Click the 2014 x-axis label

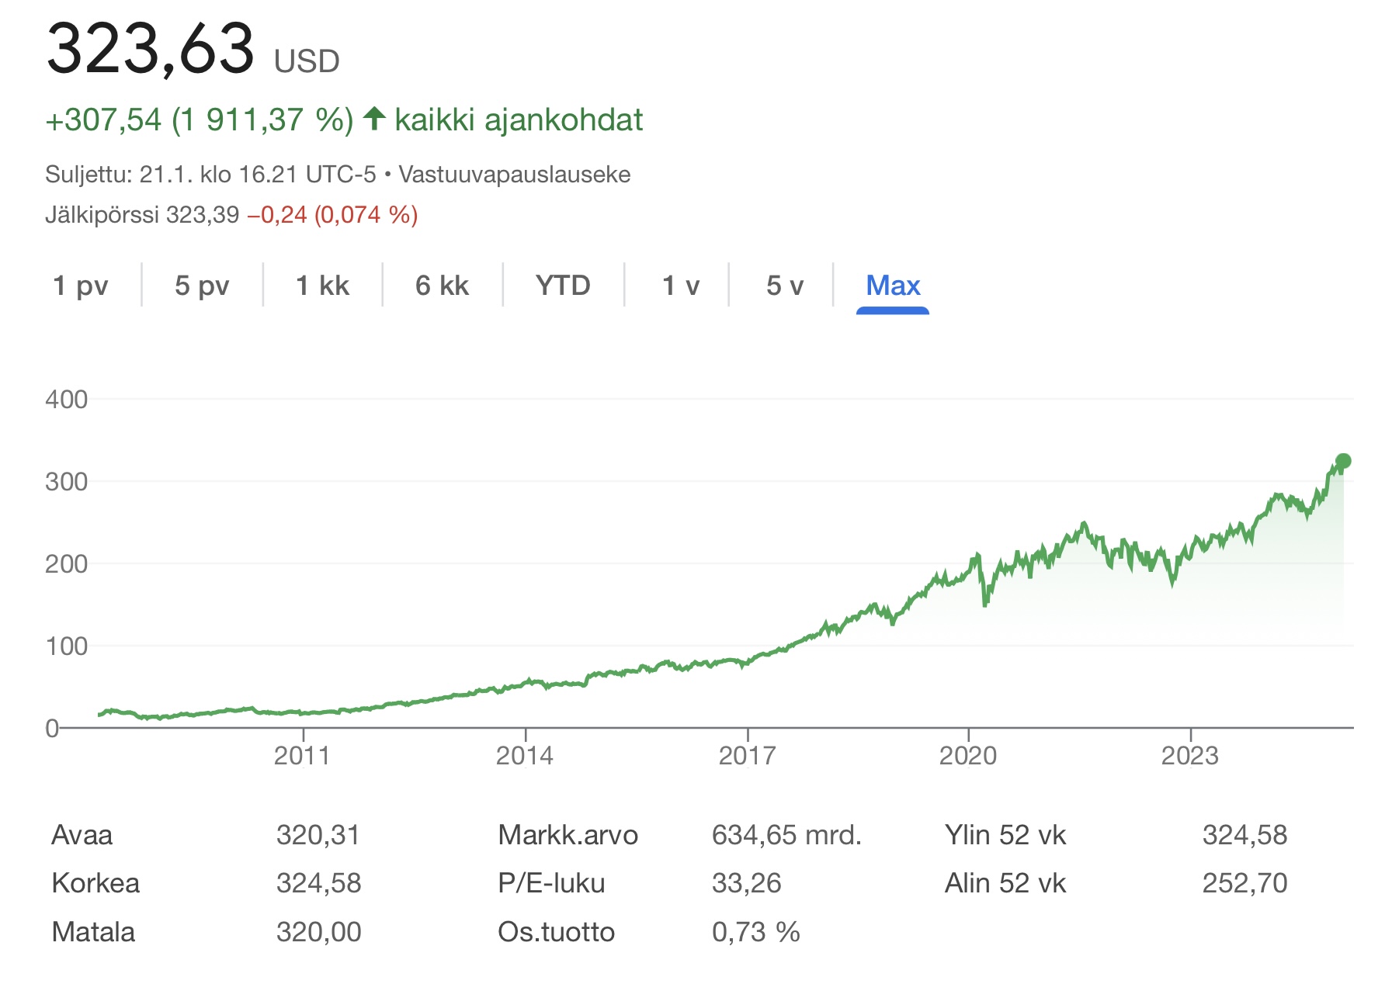click(525, 756)
